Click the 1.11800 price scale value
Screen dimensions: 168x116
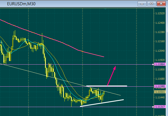click(x=160, y=70)
